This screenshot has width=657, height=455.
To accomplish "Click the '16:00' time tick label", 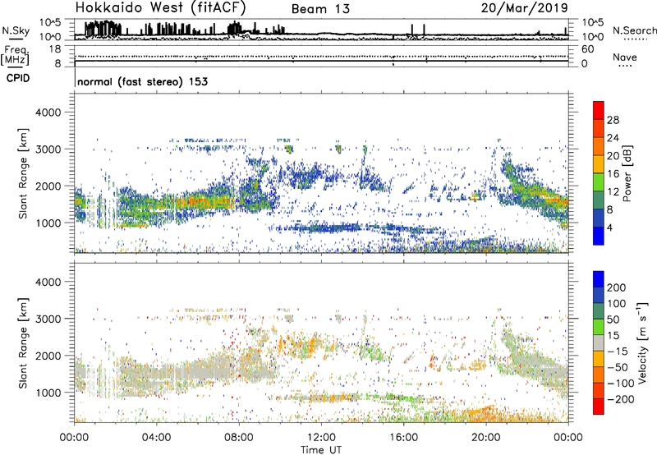I will pyautogui.click(x=403, y=438).
